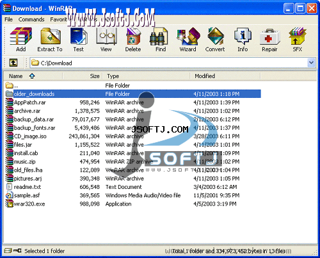Sort by the Size column header
The height and width of the screenshot is (258, 320).
[83, 76]
